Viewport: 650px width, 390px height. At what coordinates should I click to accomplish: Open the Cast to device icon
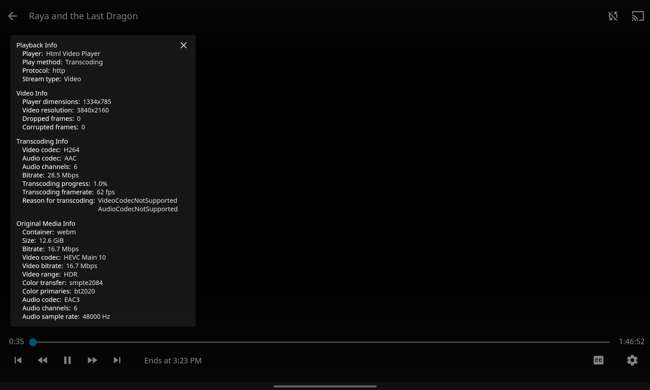tap(638, 16)
